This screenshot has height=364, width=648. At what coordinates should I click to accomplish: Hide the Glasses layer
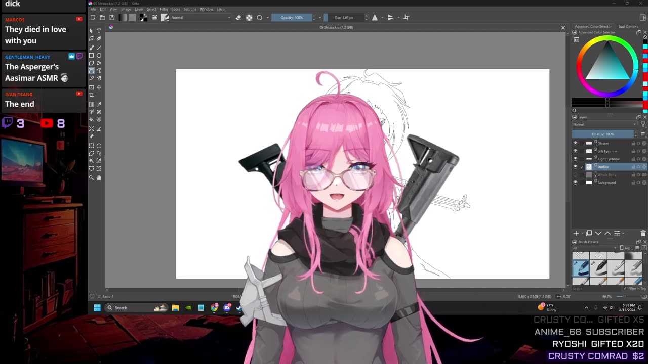[x=575, y=143]
